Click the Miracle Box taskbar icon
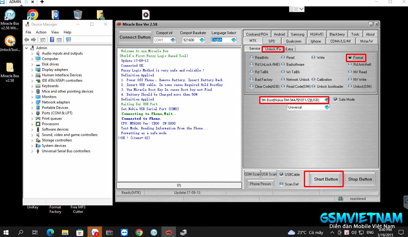Screen dimensions: 408x237 point(168,232)
